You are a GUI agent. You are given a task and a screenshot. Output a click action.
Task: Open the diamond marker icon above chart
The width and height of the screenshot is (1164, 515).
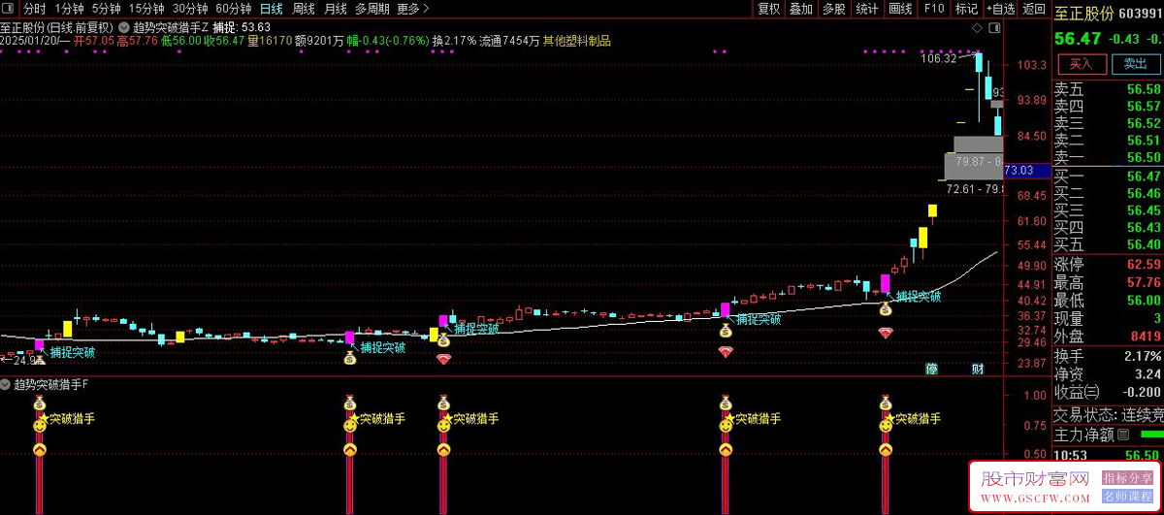click(x=976, y=28)
